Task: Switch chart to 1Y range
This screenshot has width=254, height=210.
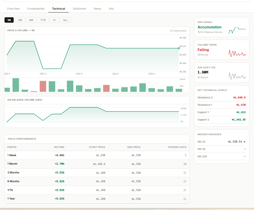Action: pyautogui.click(x=55, y=20)
